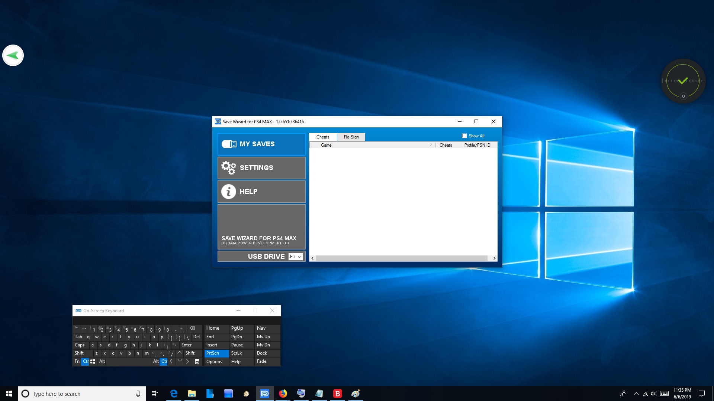Click the Cortana search box
This screenshot has height=401, width=714.
click(82, 394)
